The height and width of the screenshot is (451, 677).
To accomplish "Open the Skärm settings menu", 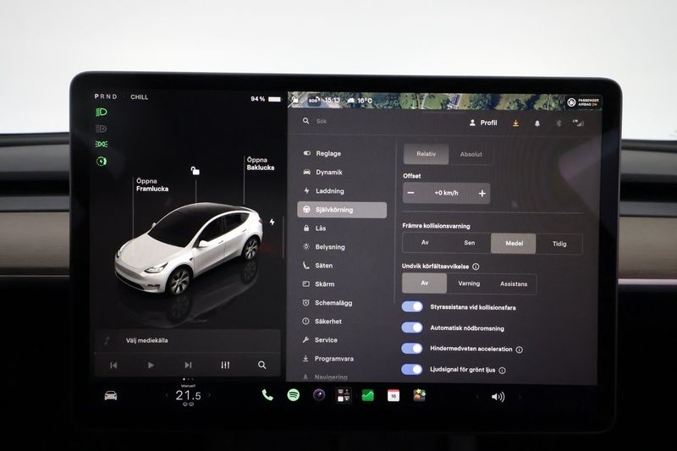I will (318, 284).
